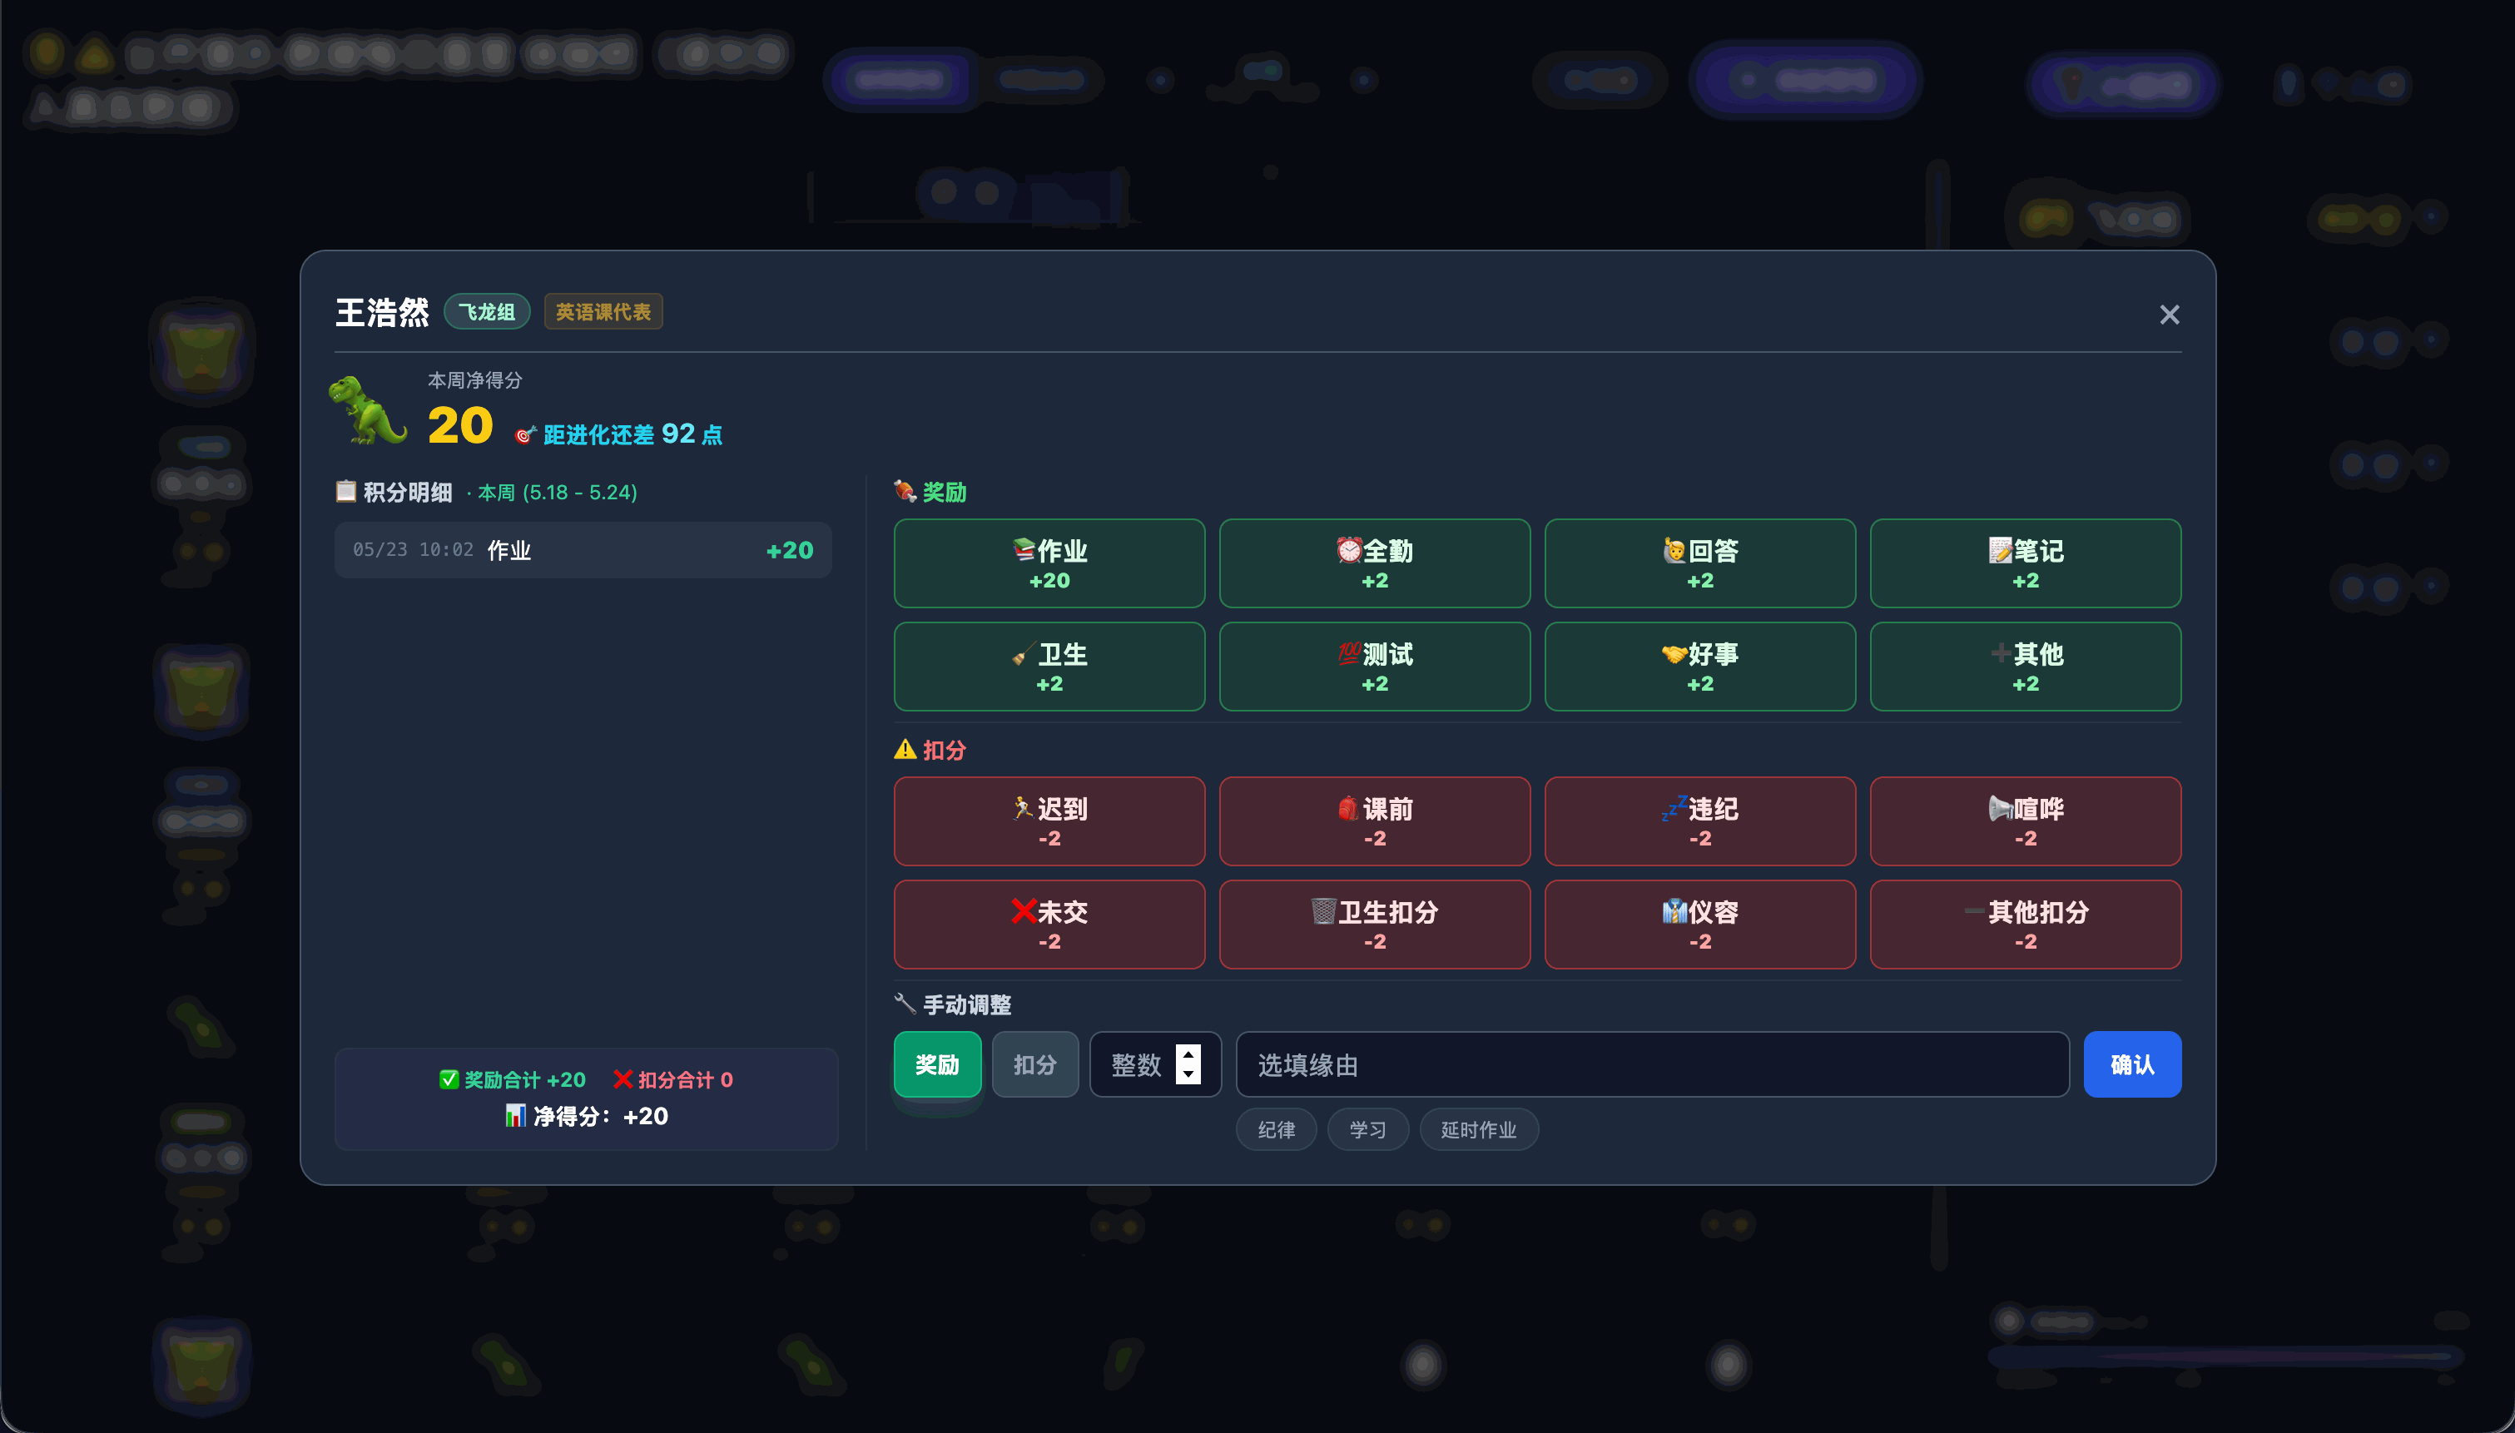Deduct 2 points for 仪容 appearance

pos(1699,925)
